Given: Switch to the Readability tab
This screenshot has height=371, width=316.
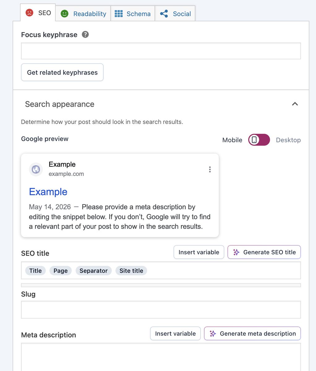Looking at the screenshot, I should point(83,14).
